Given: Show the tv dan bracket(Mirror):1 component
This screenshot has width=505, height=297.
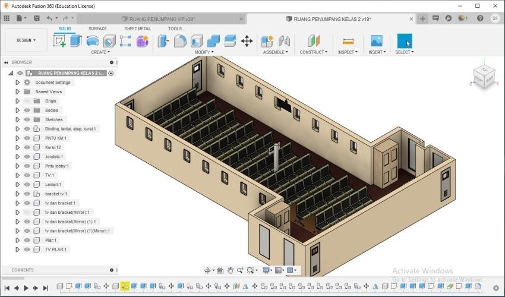Looking at the screenshot, I should 27,212.
